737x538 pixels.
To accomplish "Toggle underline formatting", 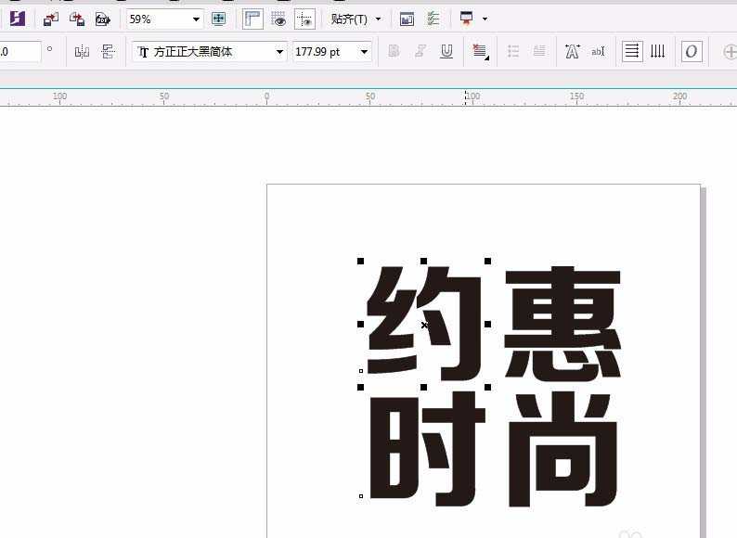I will pyautogui.click(x=446, y=52).
